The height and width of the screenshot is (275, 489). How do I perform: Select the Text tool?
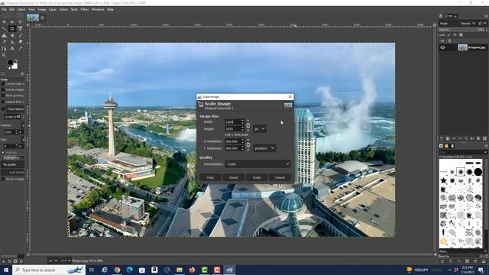coord(12,49)
